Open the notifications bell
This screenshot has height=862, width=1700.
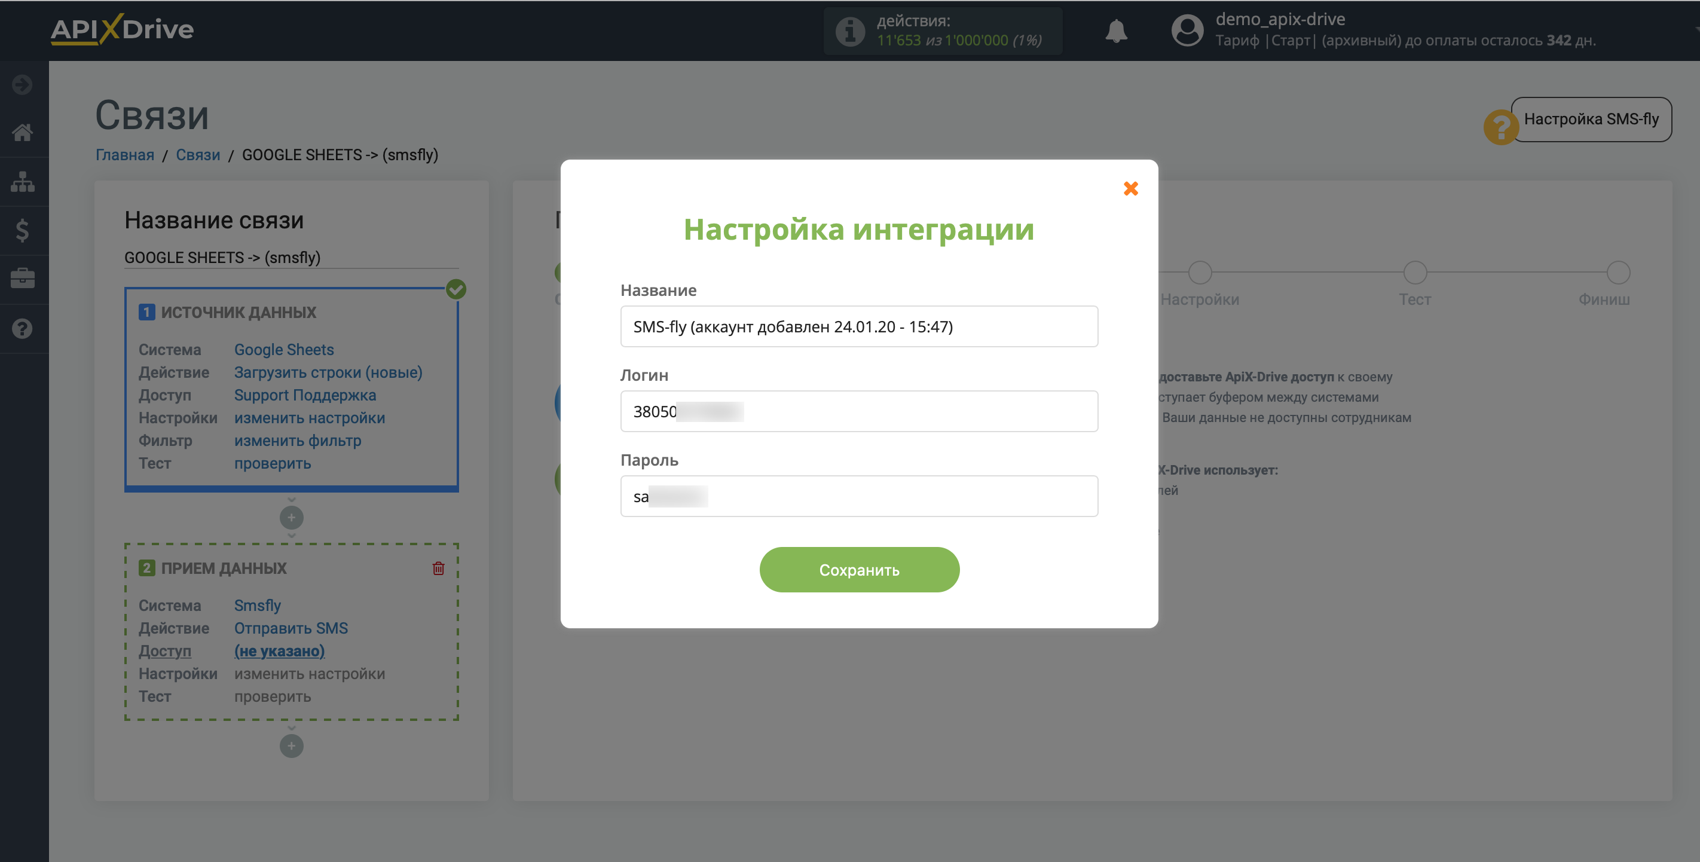[1117, 31]
